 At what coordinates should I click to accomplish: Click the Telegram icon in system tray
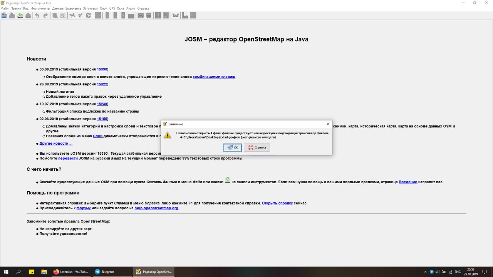(432, 272)
